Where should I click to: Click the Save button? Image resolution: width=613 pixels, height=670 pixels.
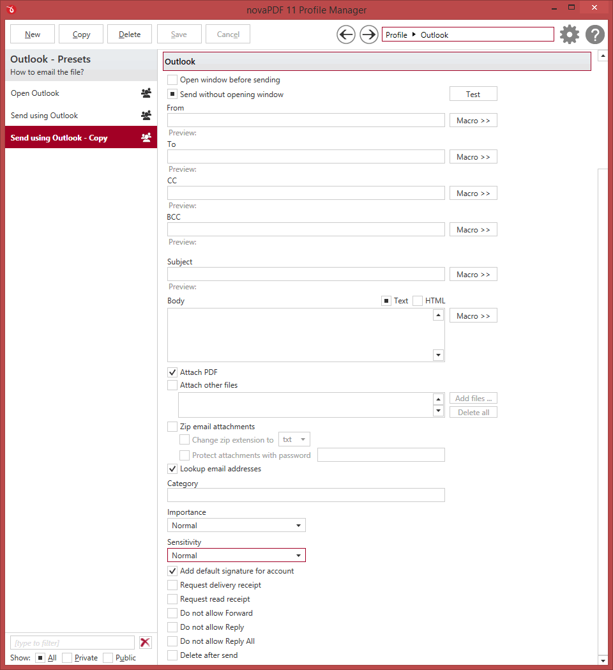pyautogui.click(x=179, y=34)
